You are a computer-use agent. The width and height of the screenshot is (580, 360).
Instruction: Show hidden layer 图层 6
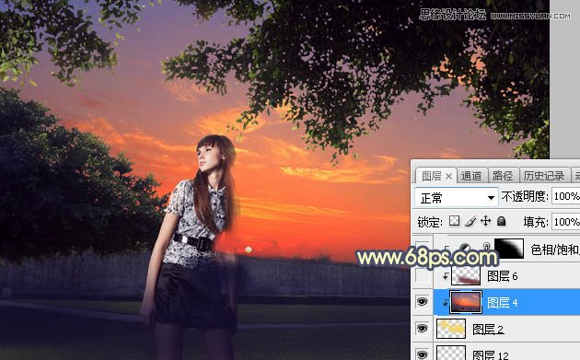[x=422, y=275]
